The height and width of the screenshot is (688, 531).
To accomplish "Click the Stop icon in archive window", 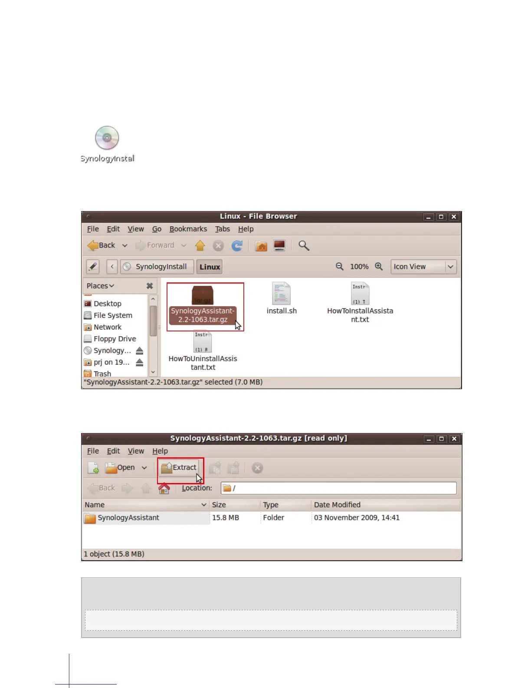I will (x=257, y=468).
